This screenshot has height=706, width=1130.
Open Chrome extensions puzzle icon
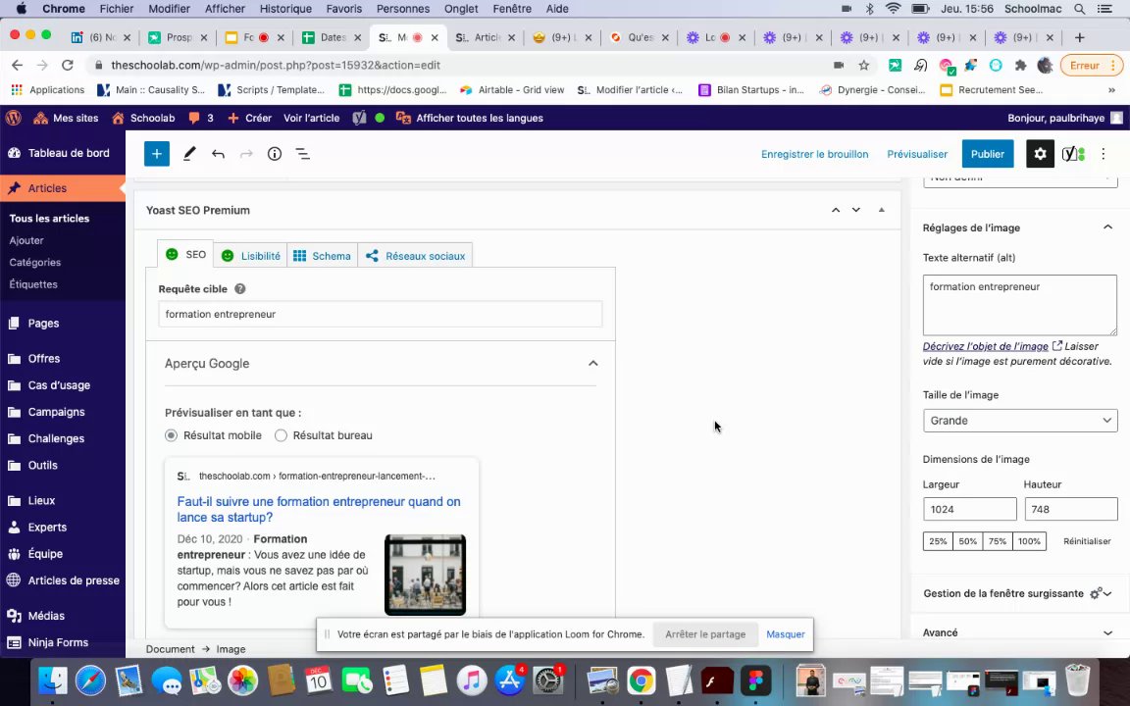pos(1020,66)
